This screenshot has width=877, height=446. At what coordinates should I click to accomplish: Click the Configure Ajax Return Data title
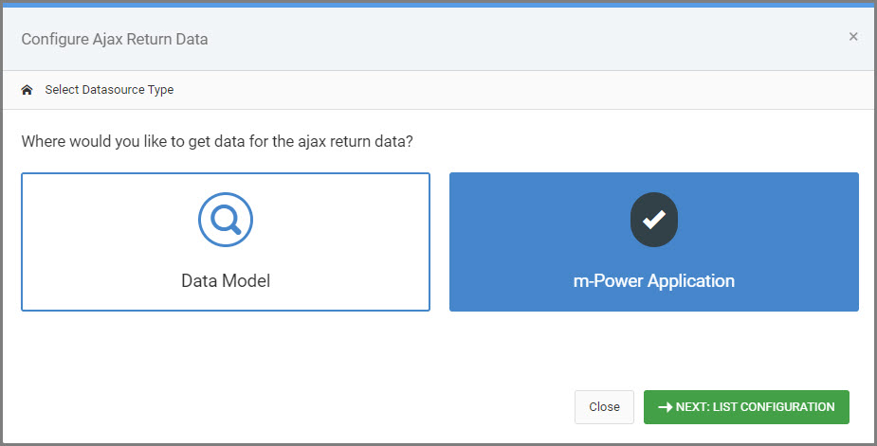point(115,39)
